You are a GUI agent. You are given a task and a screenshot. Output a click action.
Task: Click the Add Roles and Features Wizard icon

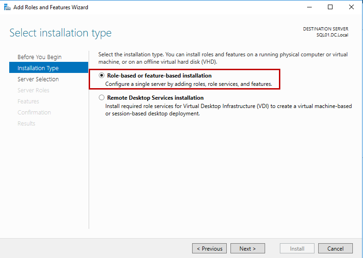point(7,7)
